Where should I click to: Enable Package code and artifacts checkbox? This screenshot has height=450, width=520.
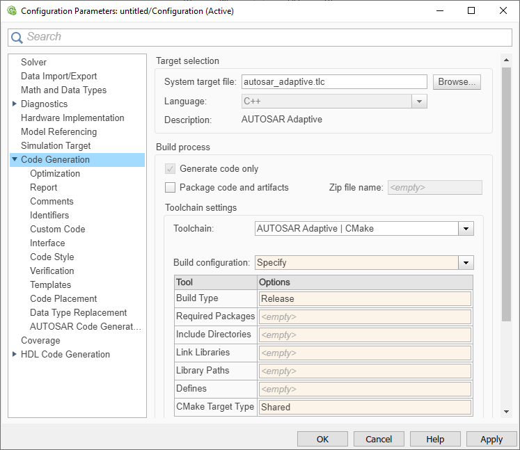click(171, 188)
